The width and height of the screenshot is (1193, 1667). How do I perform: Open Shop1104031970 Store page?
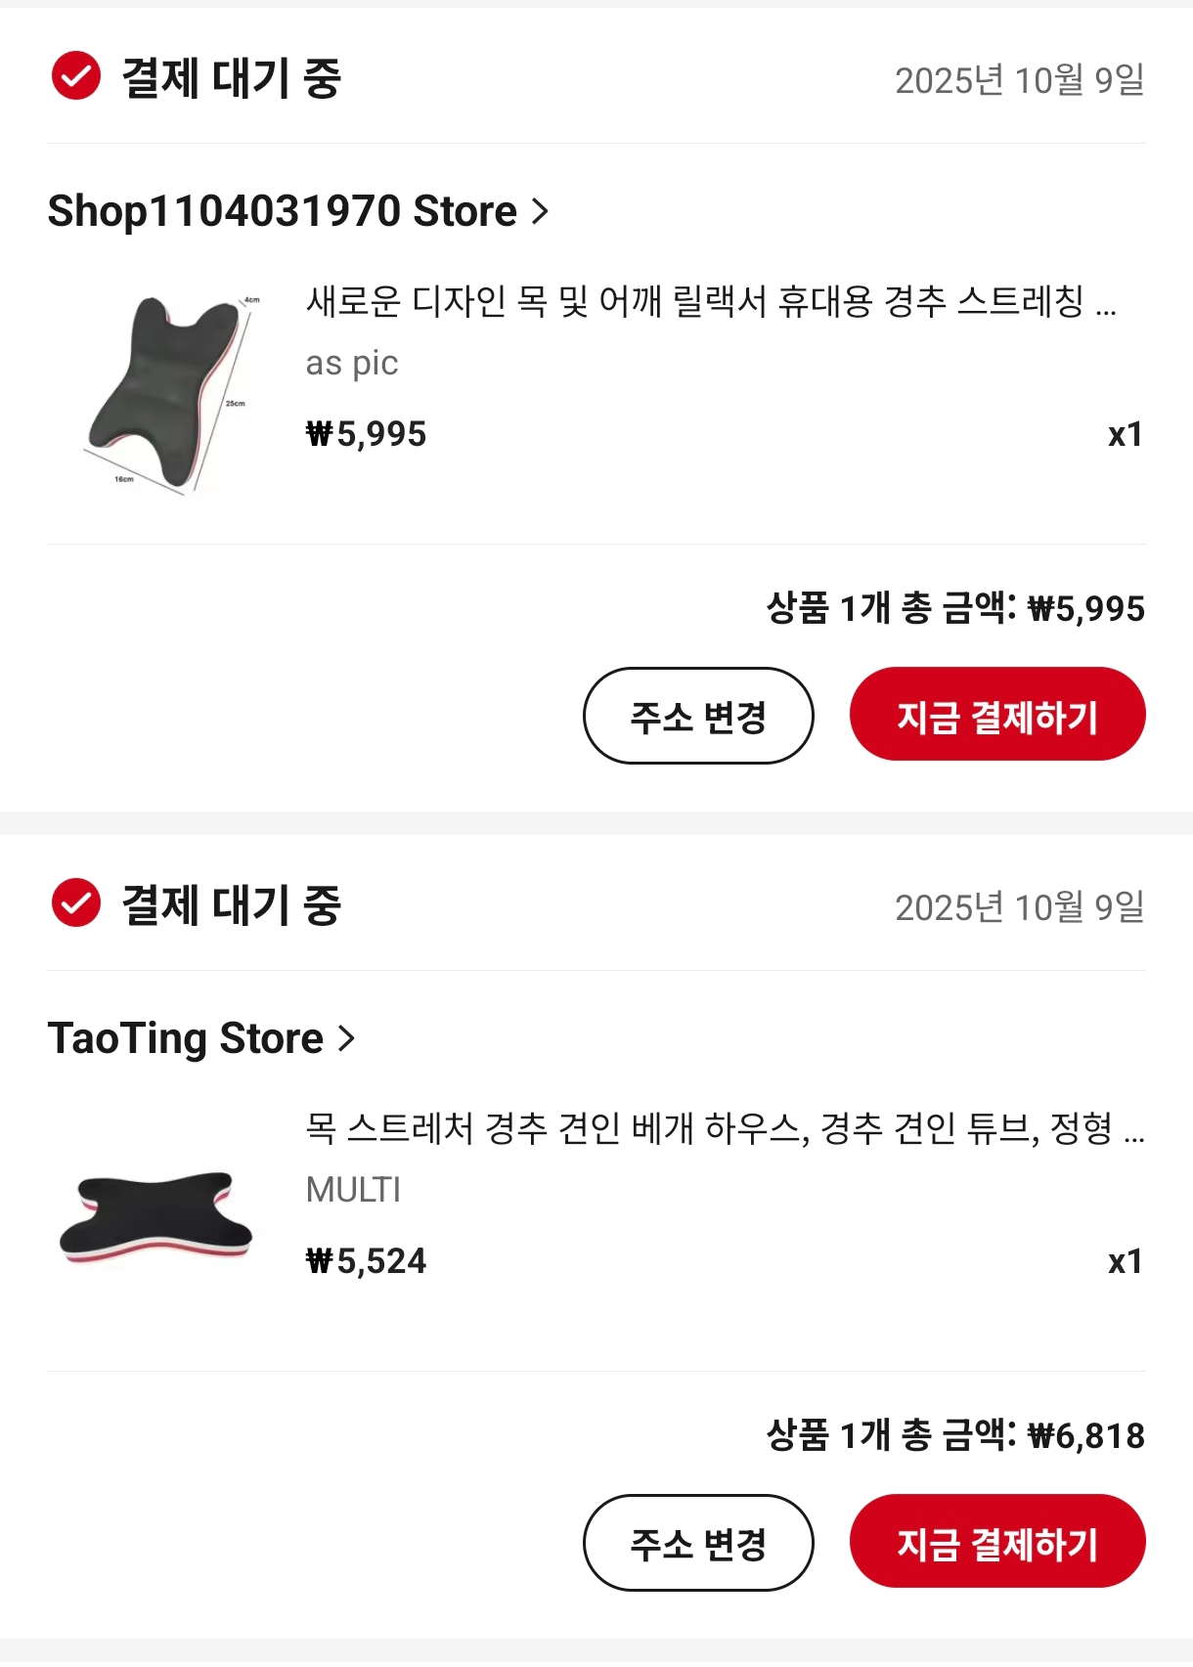[x=282, y=211]
